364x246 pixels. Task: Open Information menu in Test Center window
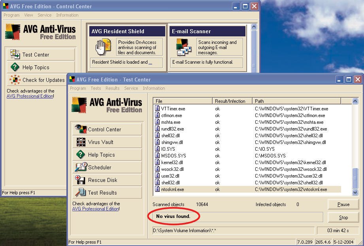(x=154, y=88)
